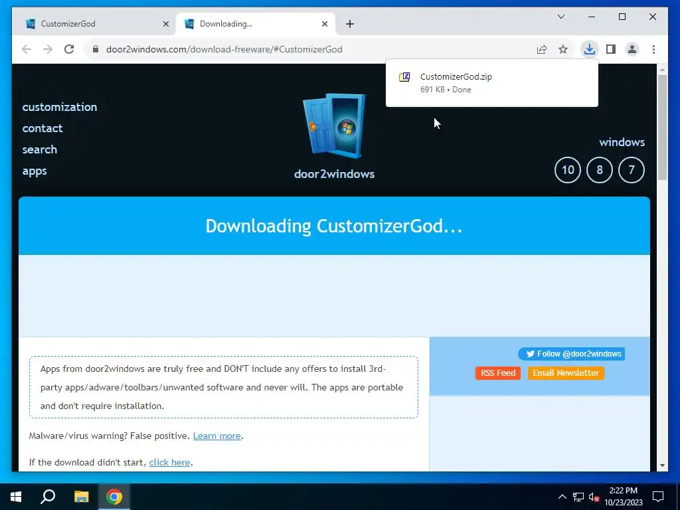Open Windows taskbar search
Screen dimensions: 680x510
48,497
